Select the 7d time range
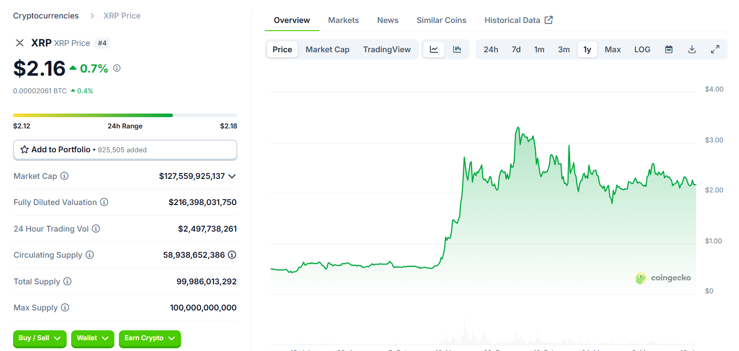 click(x=516, y=50)
